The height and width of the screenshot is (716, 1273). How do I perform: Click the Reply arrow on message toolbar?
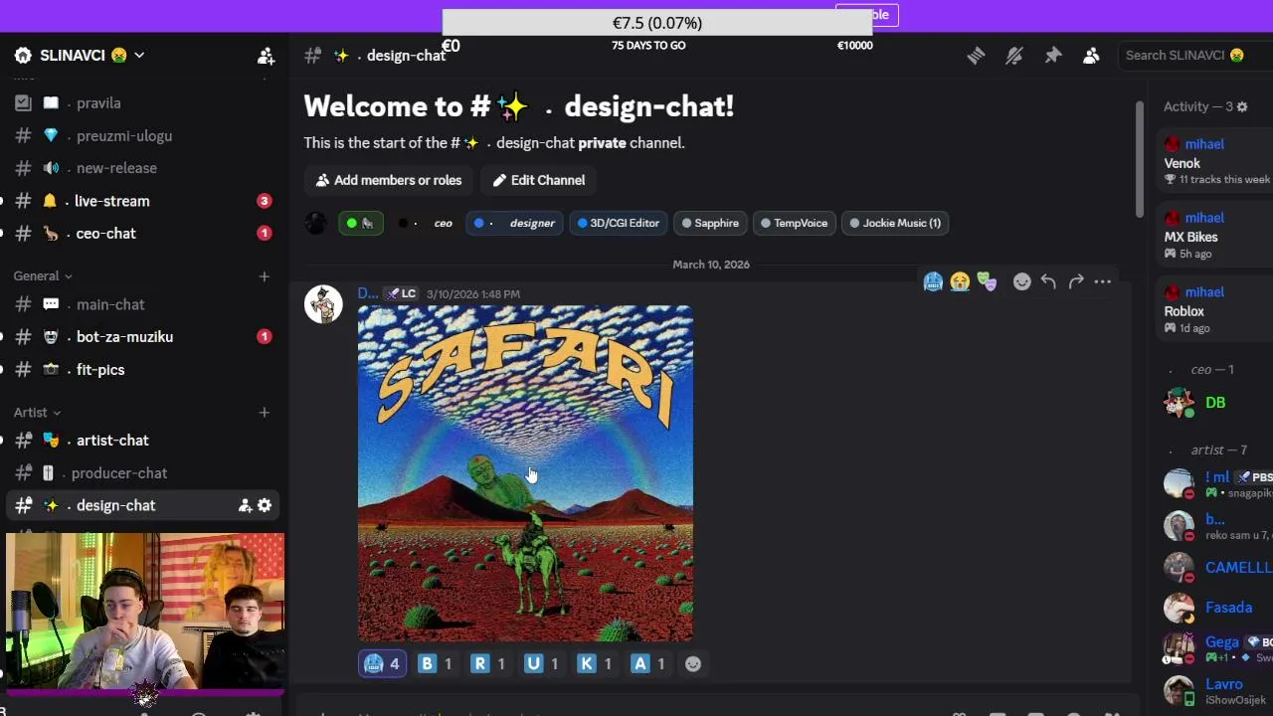pyautogui.click(x=1048, y=282)
